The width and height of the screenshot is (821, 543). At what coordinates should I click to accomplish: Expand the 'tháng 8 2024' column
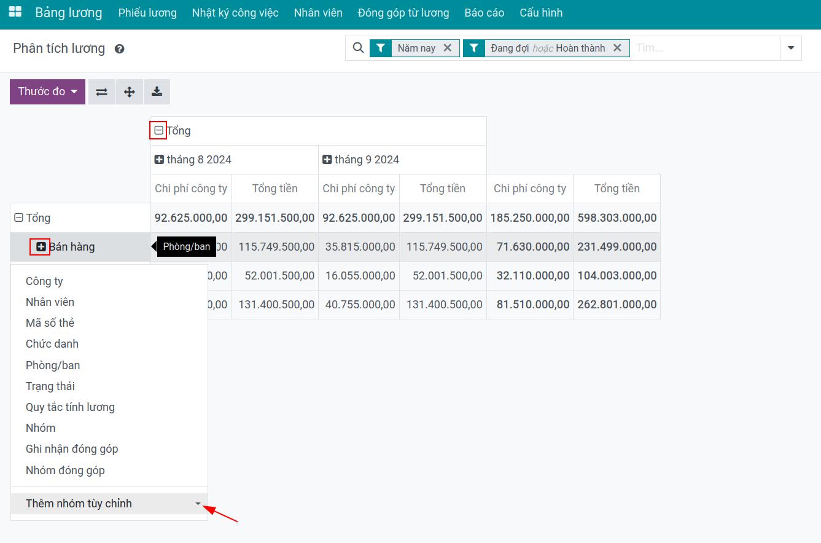(x=159, y=160)
